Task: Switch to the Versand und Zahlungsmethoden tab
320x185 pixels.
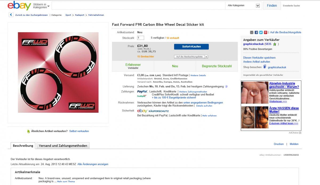Action: (63, 146)
